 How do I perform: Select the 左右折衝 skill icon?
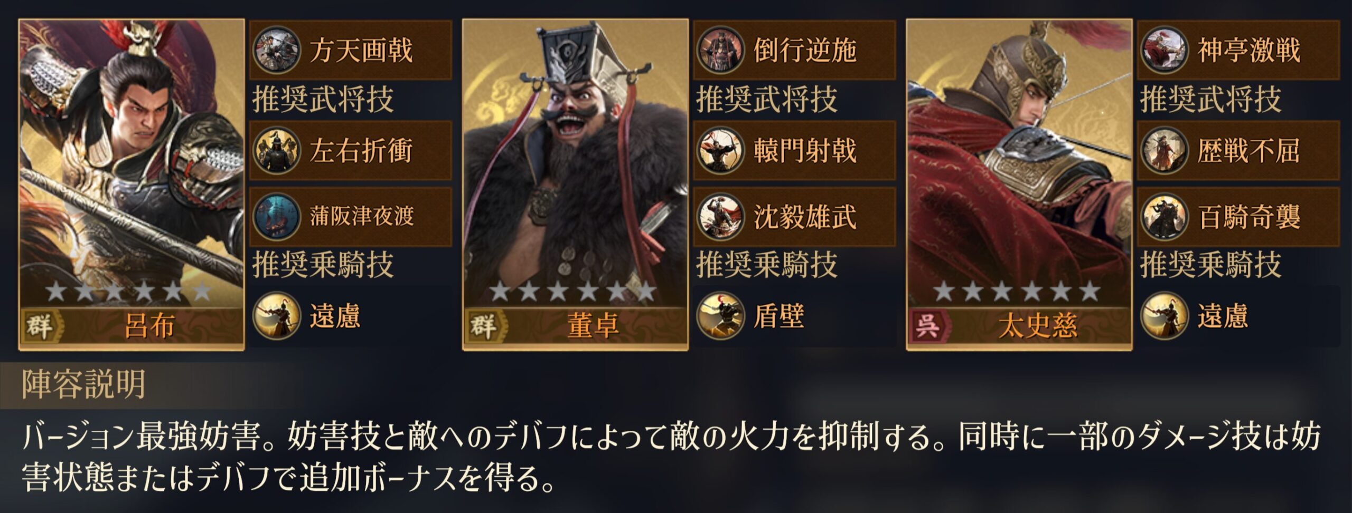click(277, 150)
